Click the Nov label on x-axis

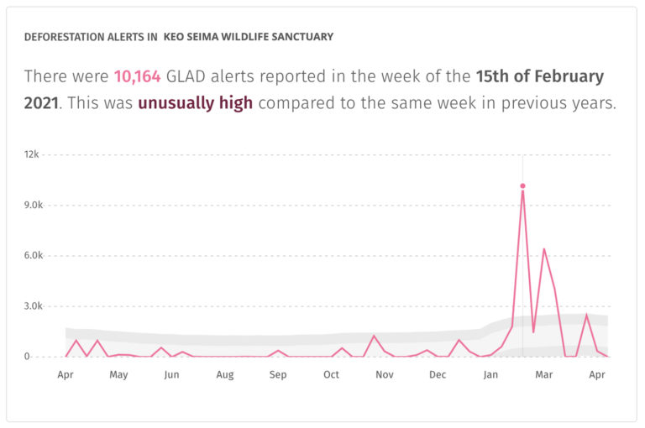(x=385, y=375)
